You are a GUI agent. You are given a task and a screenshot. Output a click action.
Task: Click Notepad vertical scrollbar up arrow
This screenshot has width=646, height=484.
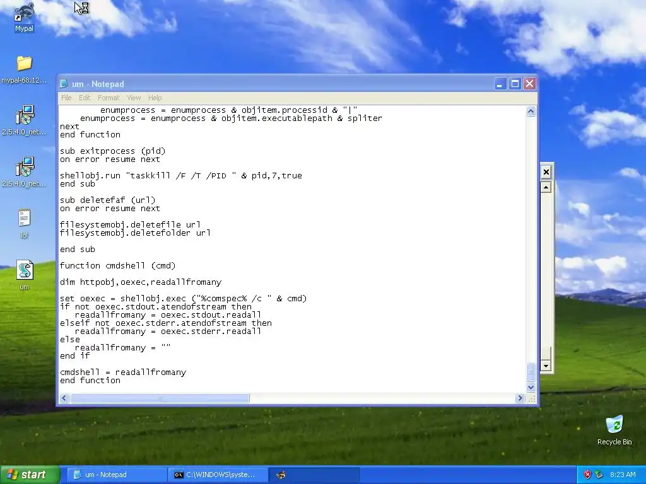pos(531,111)
